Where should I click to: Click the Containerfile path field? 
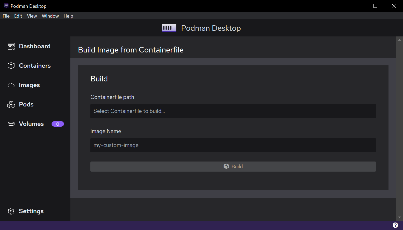[x=233, y=111]
